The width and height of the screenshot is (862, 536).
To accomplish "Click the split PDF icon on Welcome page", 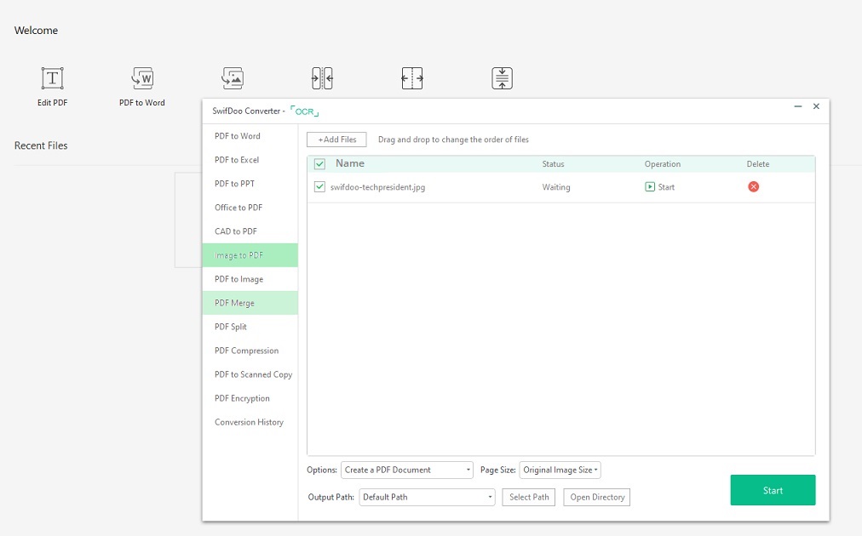I will [x=412, y=78].
